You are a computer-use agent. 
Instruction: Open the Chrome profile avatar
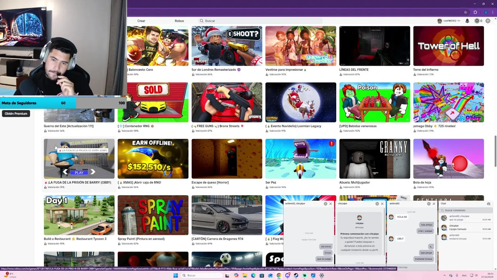485,12
